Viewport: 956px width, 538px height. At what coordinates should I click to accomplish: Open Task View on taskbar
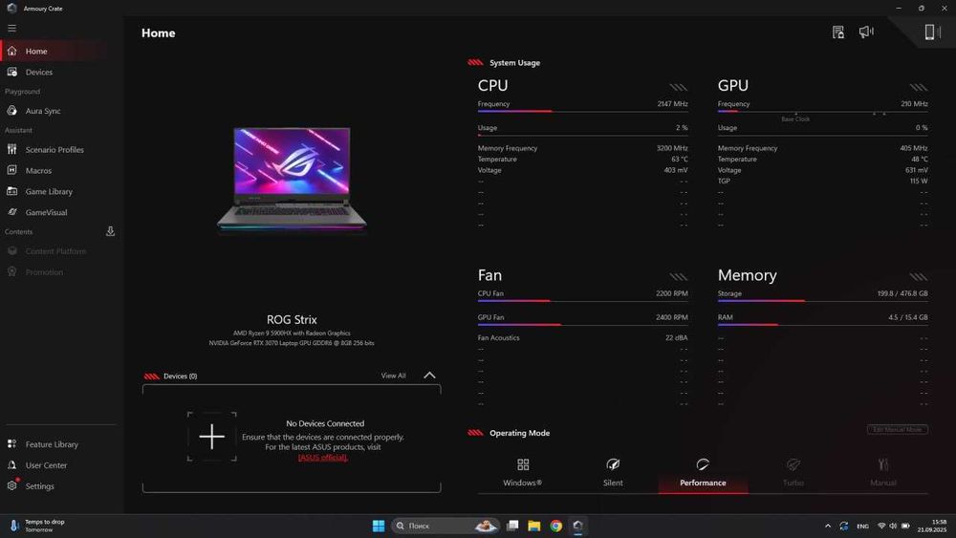(x=512, y=526)
